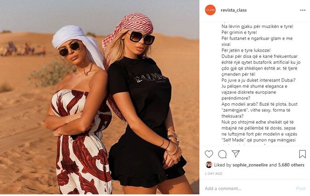Click the 'Liked by' text label
The image size is (310, 196).
point(223,165)
